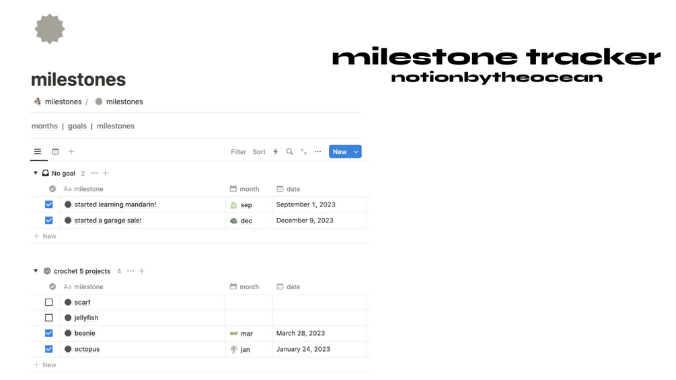The image size is (676, 380).
Task: Click the page title milestones
Action: 79,80
